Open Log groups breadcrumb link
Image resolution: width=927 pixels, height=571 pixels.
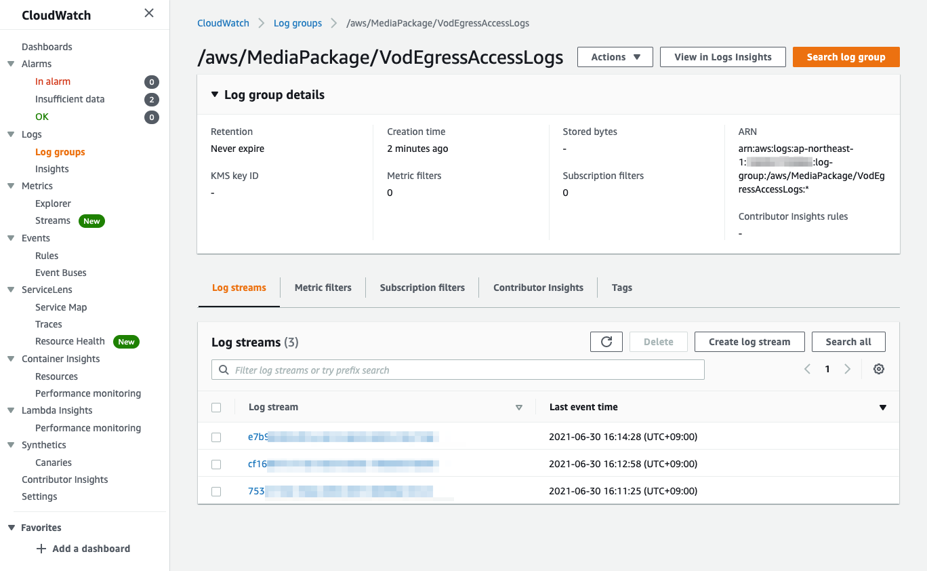pyautogui.click(x=297, y=23)
